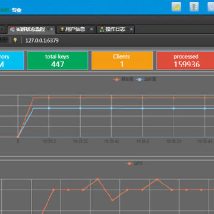
Task: Click the red processed 159936 card
Action: click(185, 61)
